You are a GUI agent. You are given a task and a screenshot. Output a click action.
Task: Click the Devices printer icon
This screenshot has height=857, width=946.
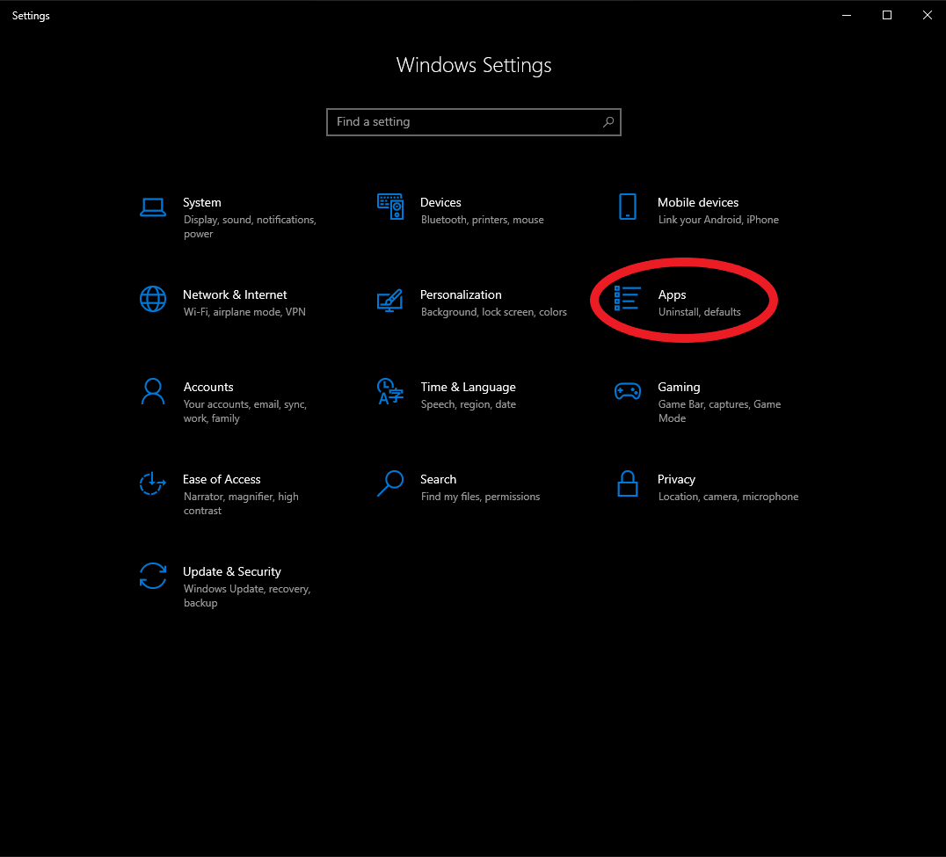point(390,207)
